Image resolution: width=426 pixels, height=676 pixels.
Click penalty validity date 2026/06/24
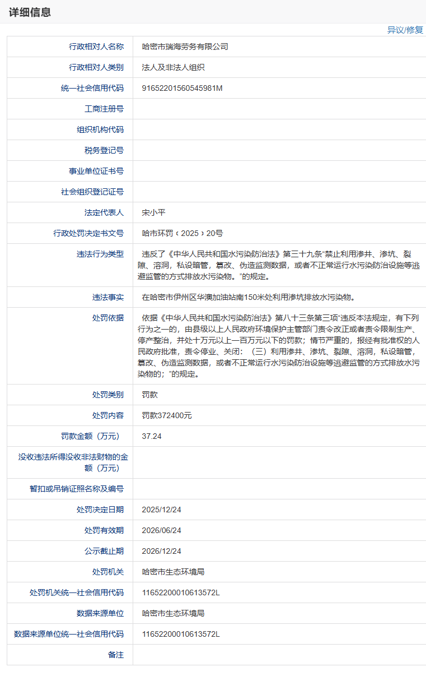pyautogui.click(x=161, y=530)
